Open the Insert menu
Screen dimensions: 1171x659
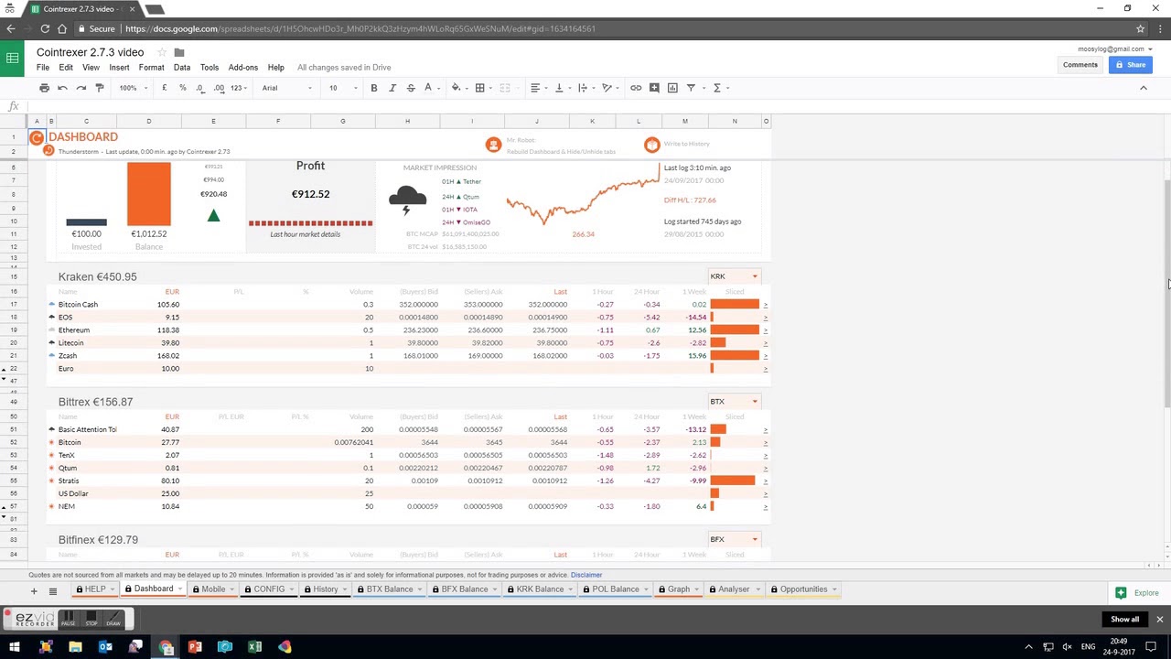pos(119,67)
